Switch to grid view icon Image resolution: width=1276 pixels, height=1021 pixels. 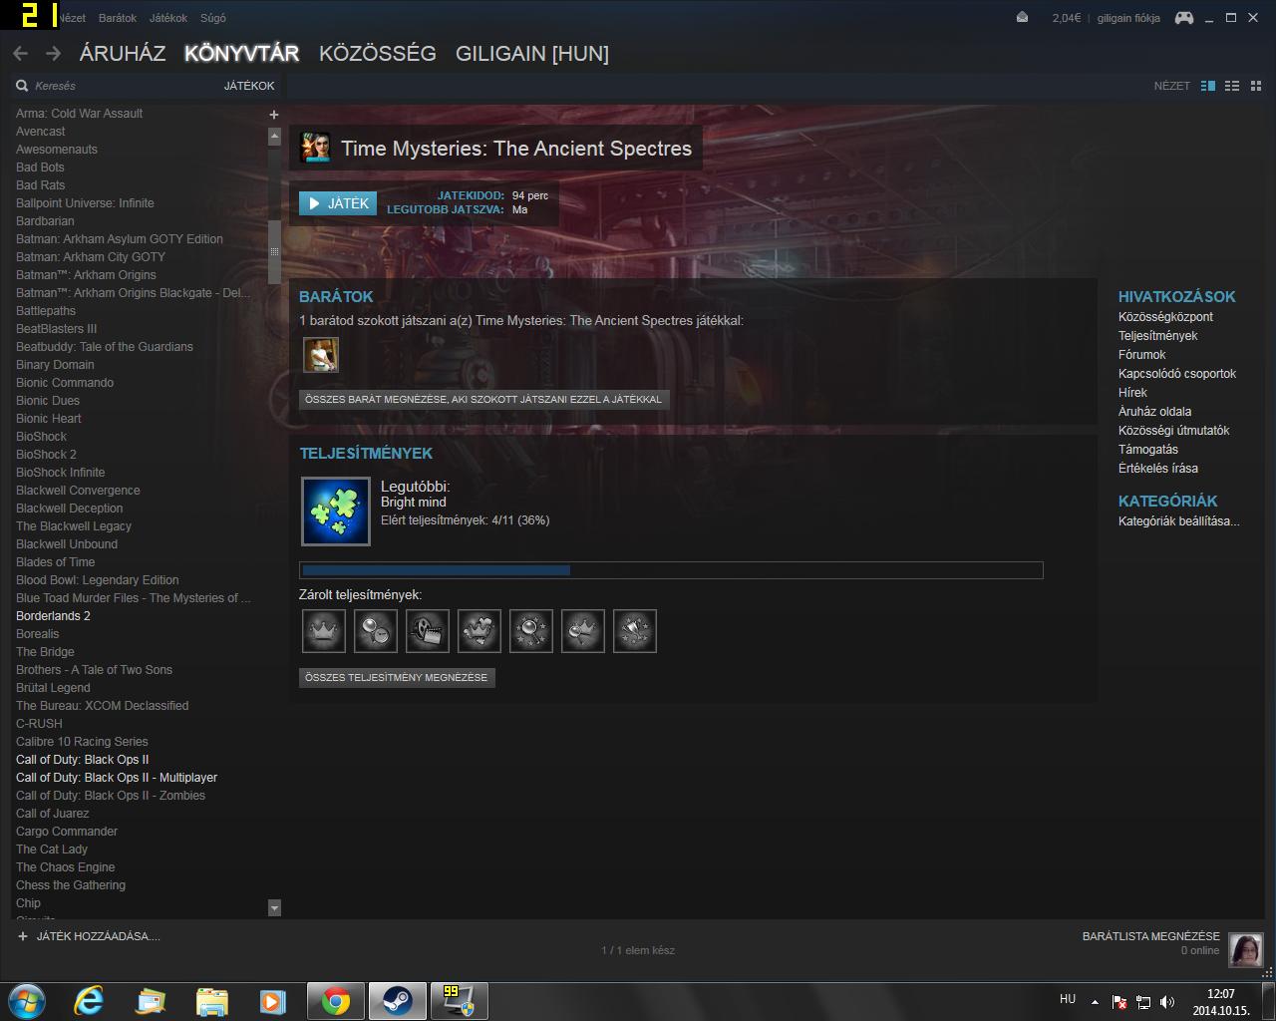[1256, 86]
